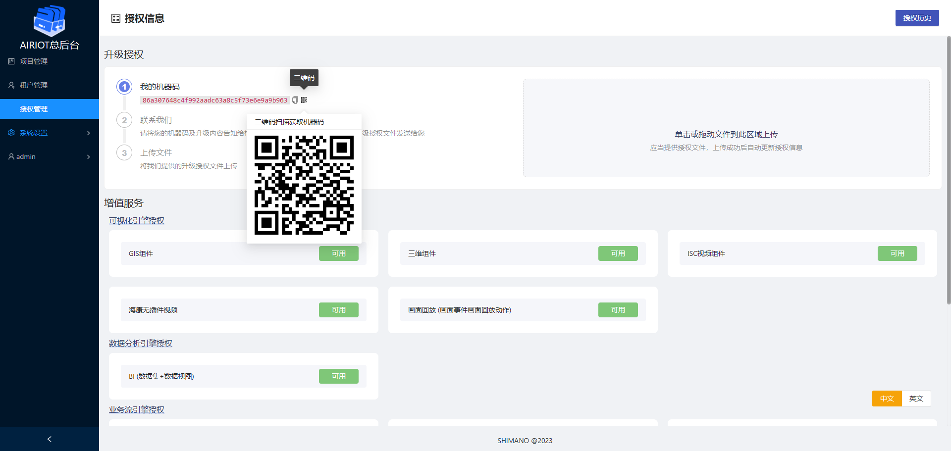Click the 二维码扫描获取机器码 popup title
Viewport: 951px width, 451px height.
[x=289, y=122]
